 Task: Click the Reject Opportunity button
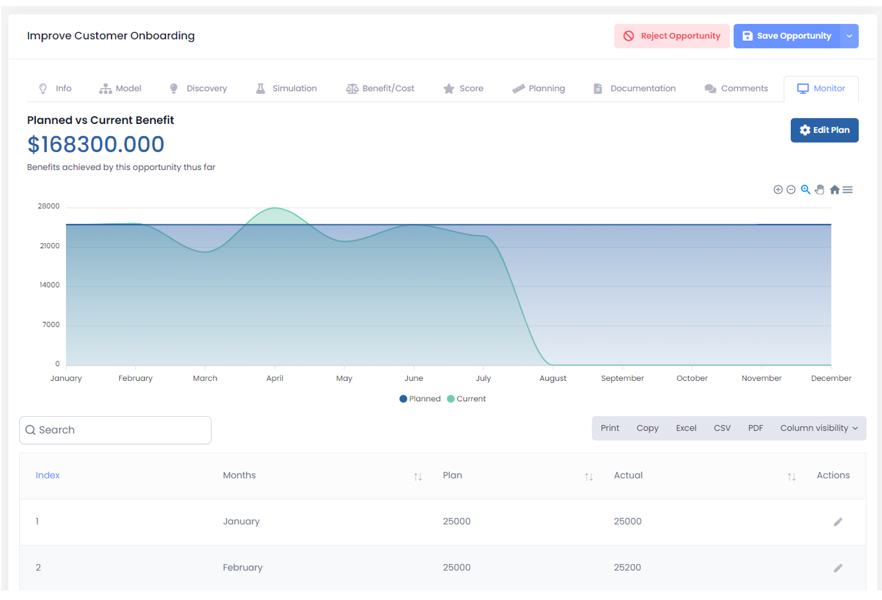[x=672, y=36]
